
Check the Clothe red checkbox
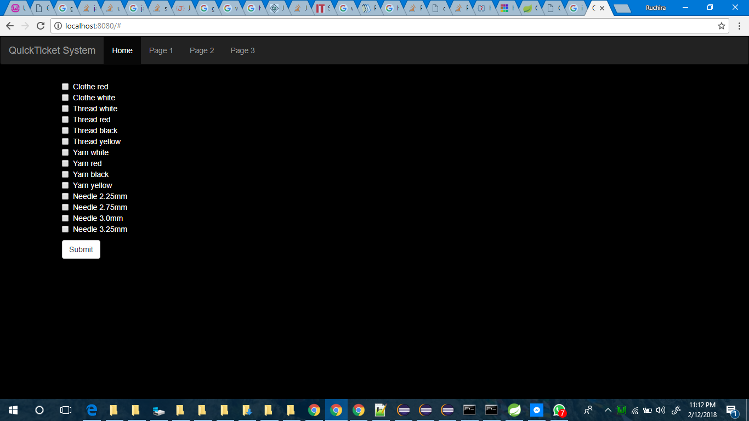[65, 87]
